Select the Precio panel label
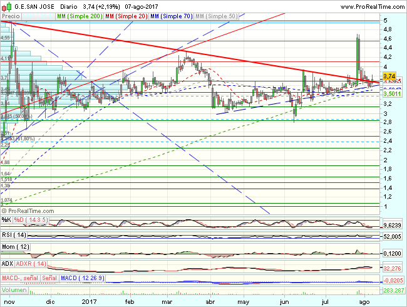The width and height of the screenshot is (407, 307). [x=11, y=14]
